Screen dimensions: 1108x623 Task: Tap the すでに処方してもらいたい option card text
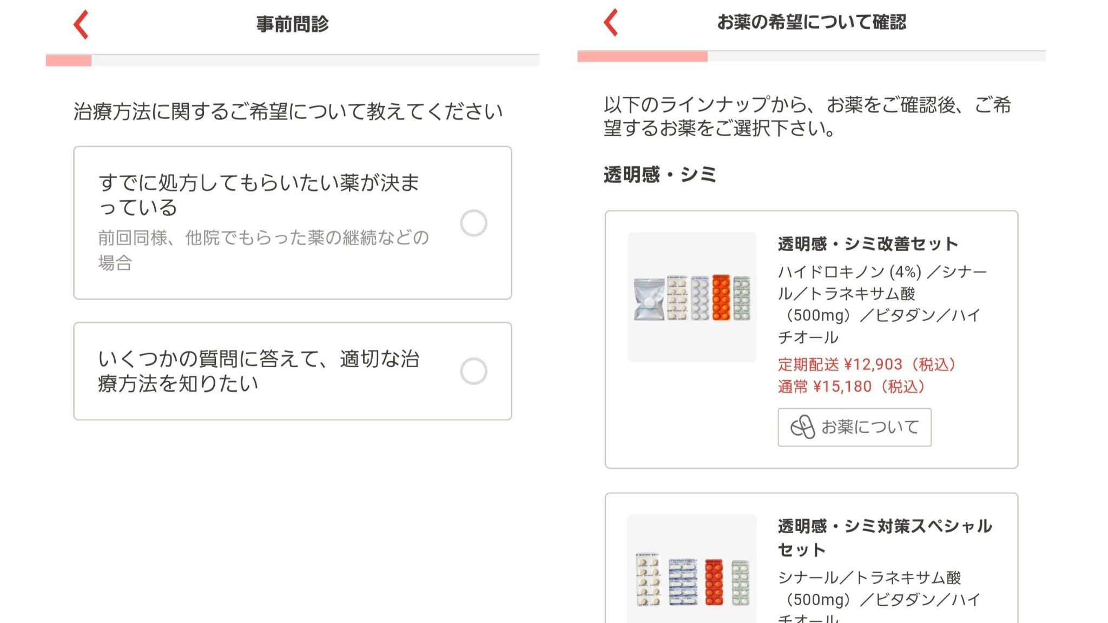pos(259,195)
